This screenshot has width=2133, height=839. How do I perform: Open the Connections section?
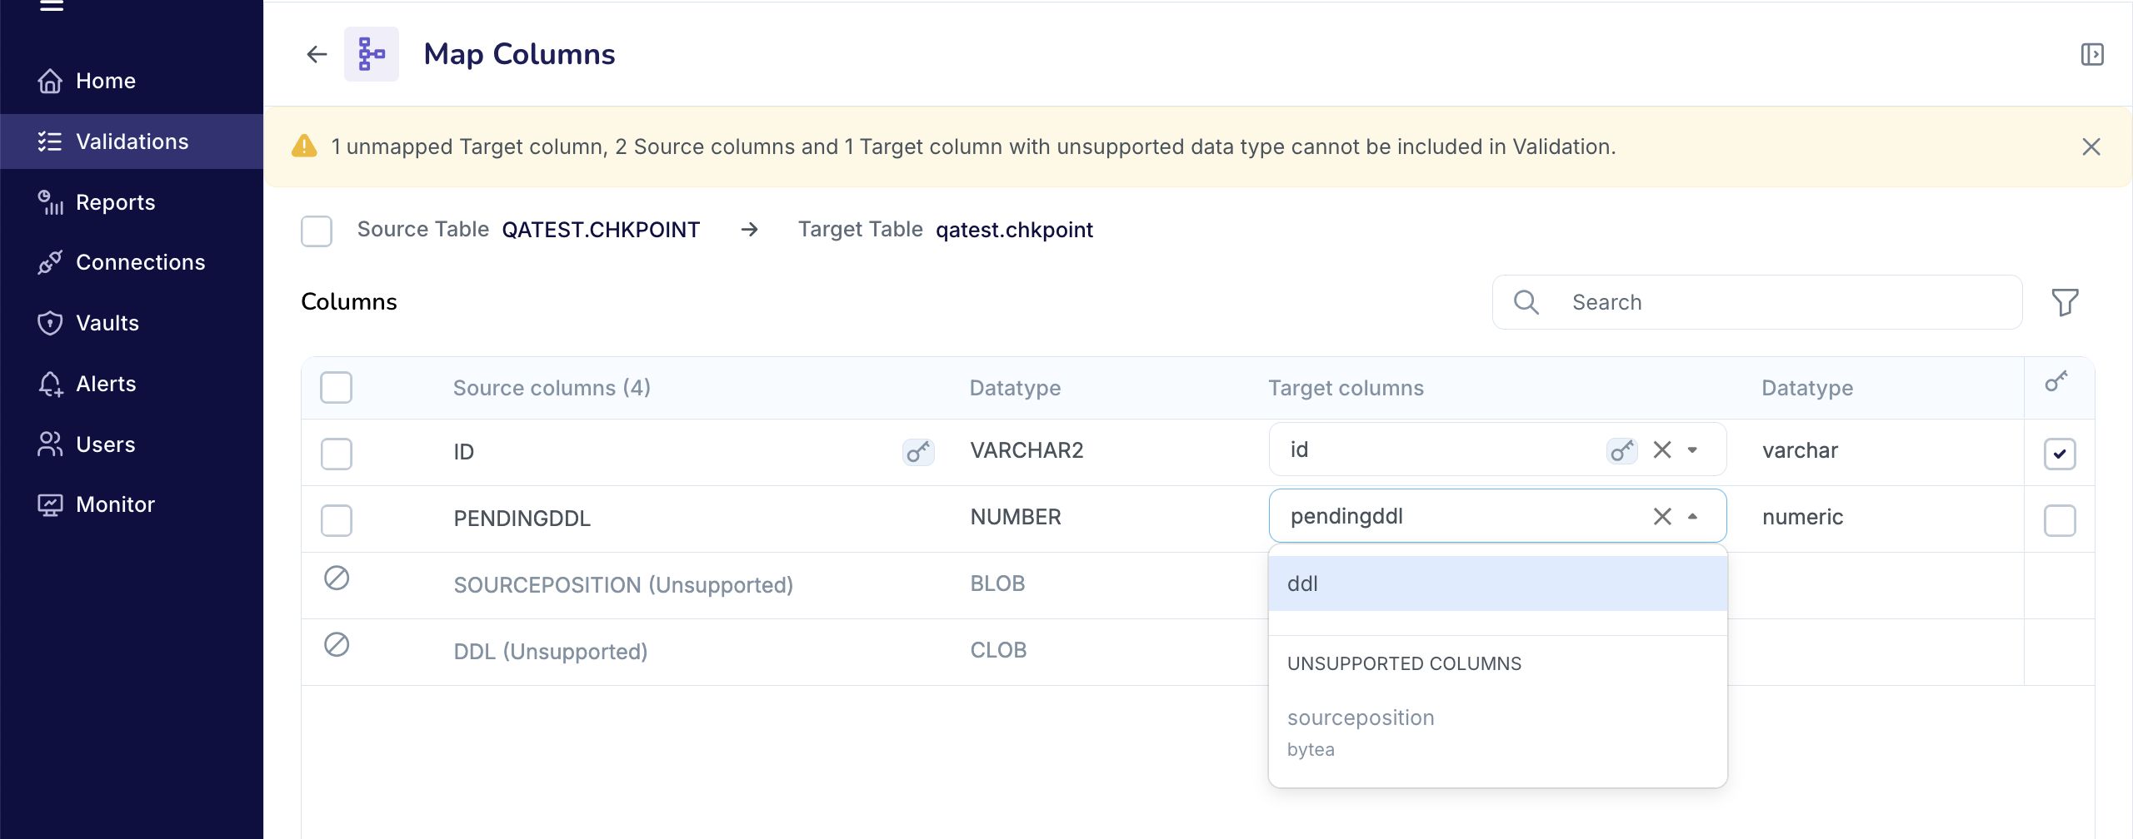click(x=140, y=262)
